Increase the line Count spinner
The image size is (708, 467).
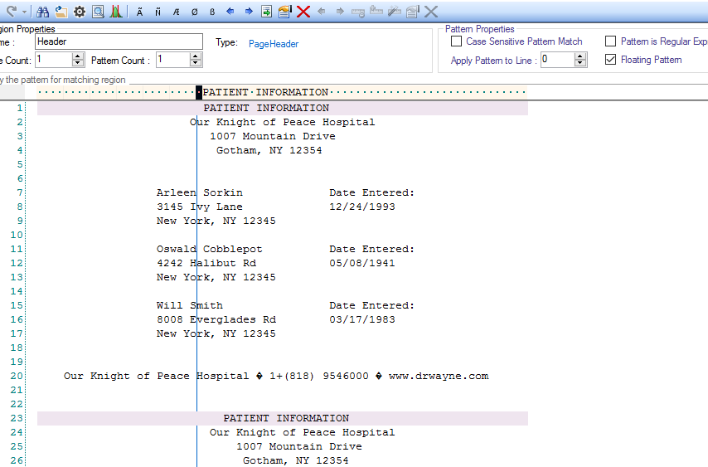coord(78,56)
